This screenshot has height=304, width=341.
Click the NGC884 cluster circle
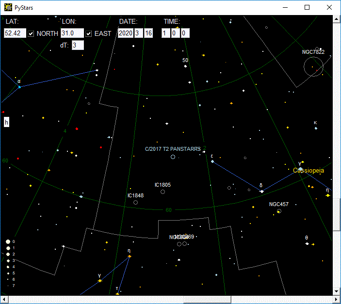tap(179, 244)
